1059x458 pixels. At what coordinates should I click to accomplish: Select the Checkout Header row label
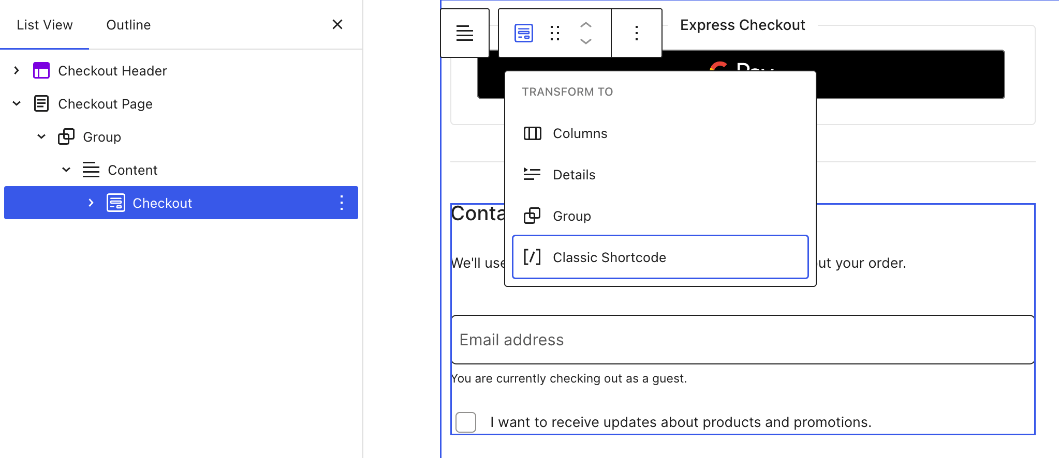click(x=112, y=71)
